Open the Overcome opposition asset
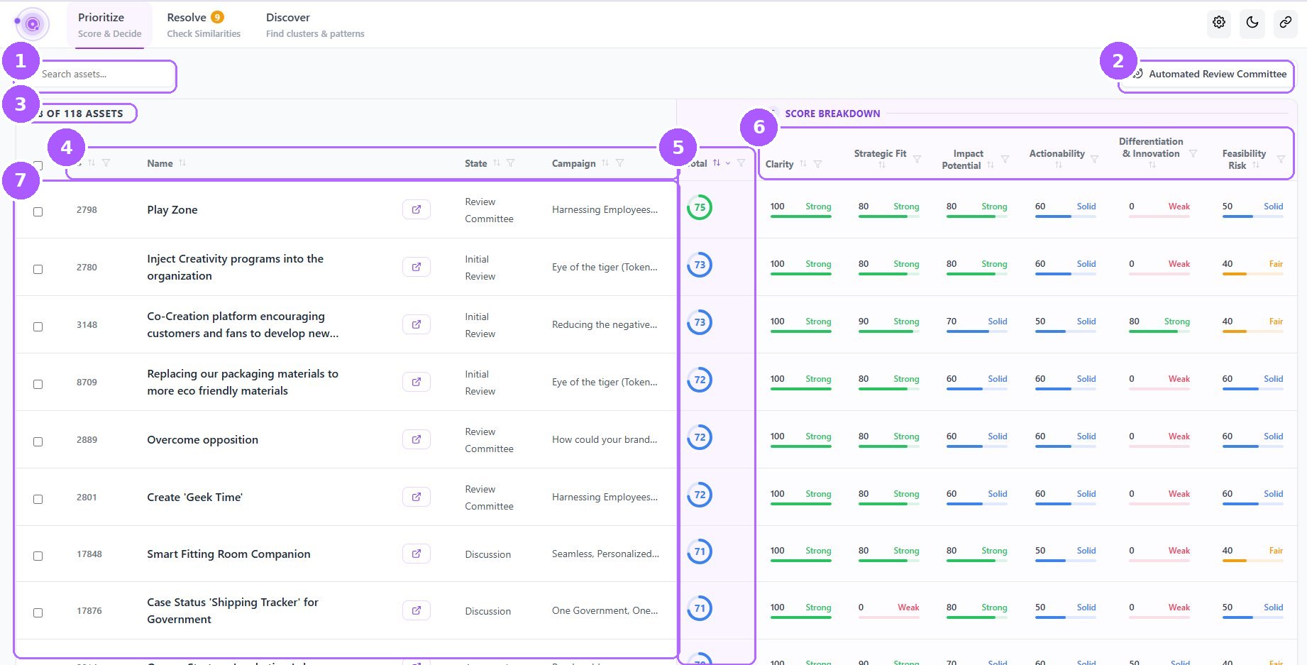 point(203,439)
